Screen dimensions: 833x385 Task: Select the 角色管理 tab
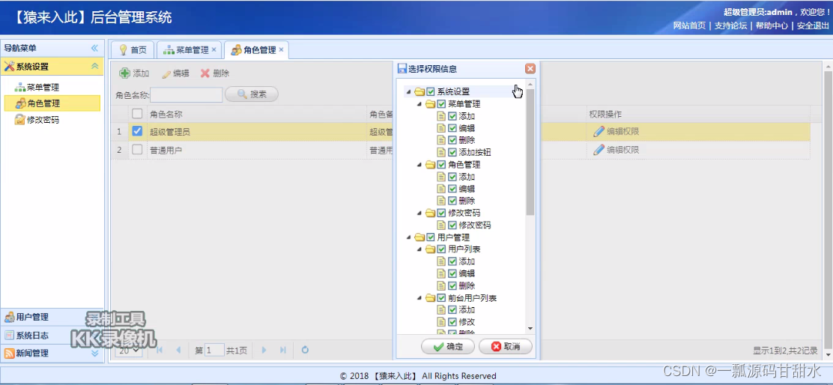(x=257, y=50)
